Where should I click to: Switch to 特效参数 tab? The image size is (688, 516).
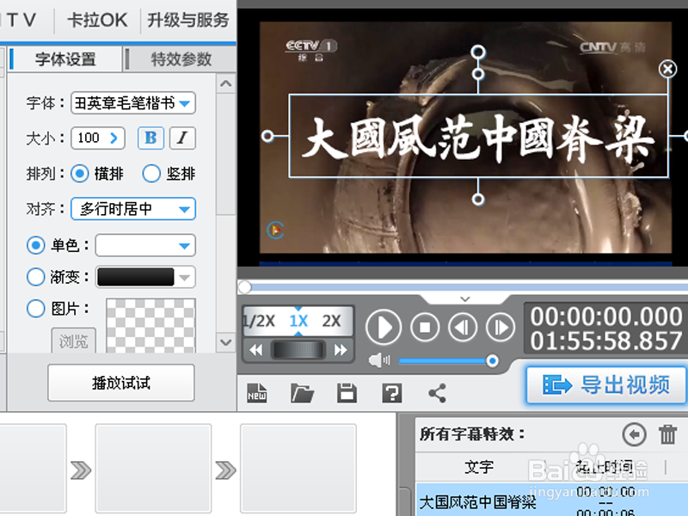coord(181,59)
